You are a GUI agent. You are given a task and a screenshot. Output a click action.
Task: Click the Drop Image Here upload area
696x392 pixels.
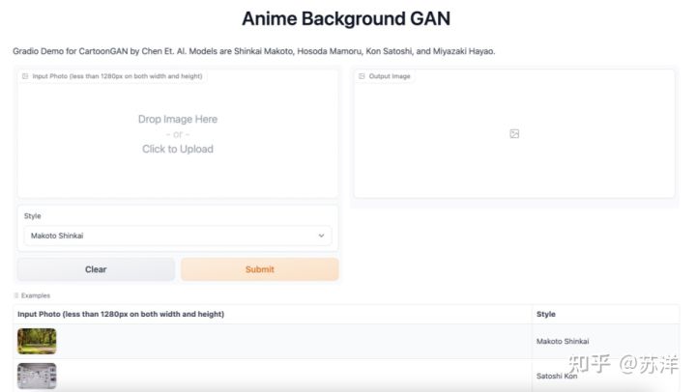178,134
